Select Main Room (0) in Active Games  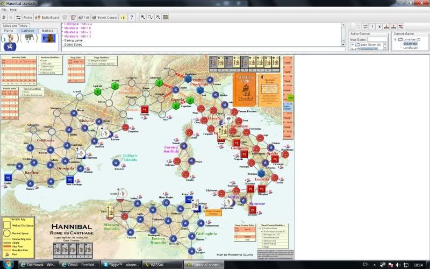[370, 45]
